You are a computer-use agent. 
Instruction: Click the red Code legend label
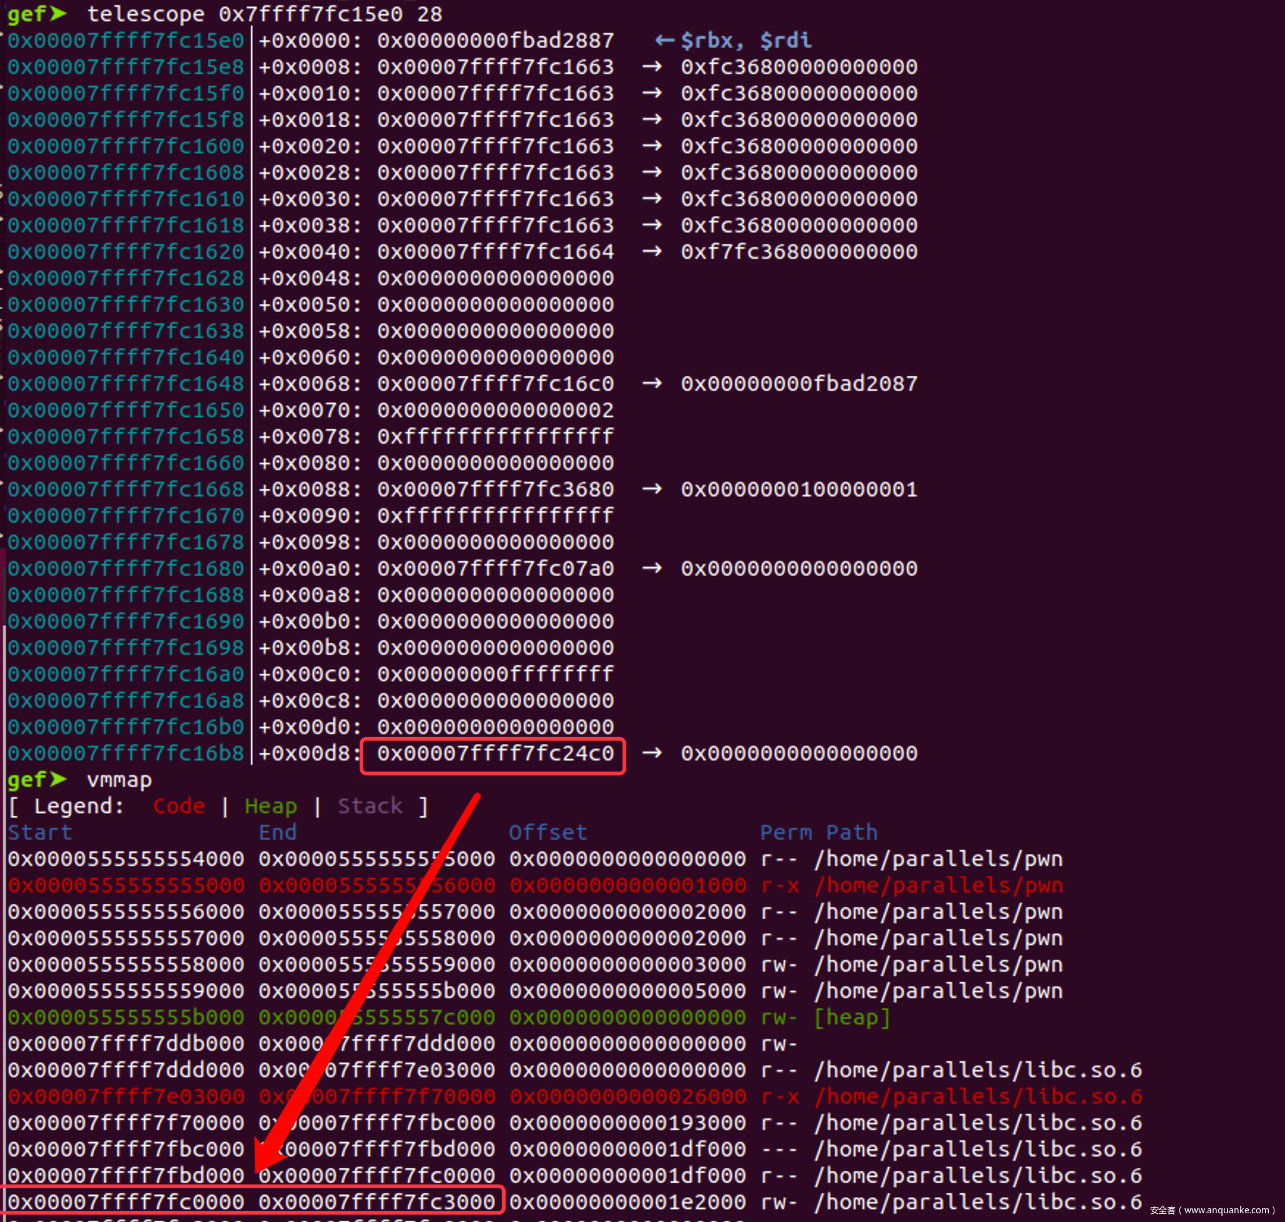pyautogui.click(x=179, y=806)
